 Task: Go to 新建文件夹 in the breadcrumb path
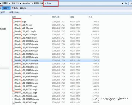39,3
